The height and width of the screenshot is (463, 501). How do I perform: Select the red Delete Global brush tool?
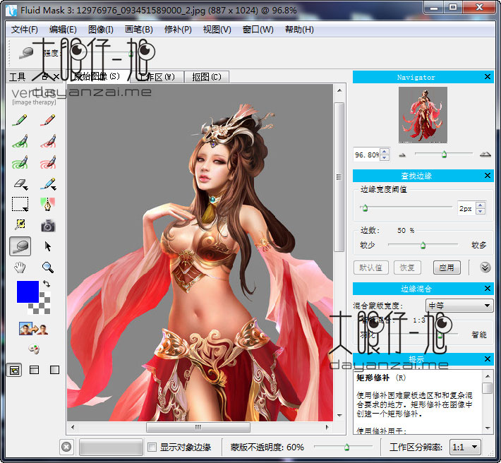tap(48, 162)
